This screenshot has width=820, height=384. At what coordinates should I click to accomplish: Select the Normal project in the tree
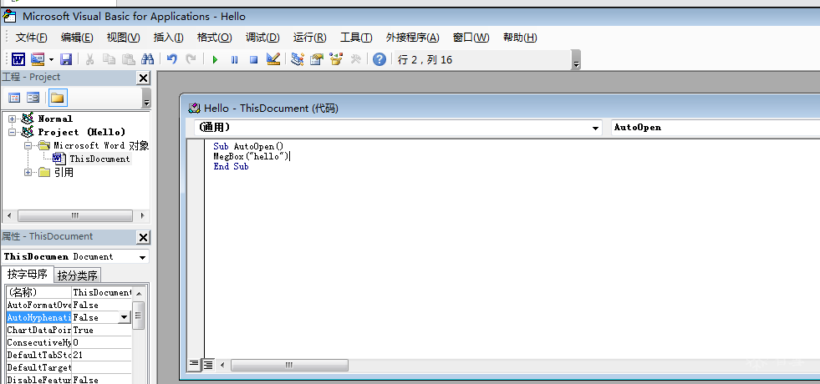click(55, 119)
